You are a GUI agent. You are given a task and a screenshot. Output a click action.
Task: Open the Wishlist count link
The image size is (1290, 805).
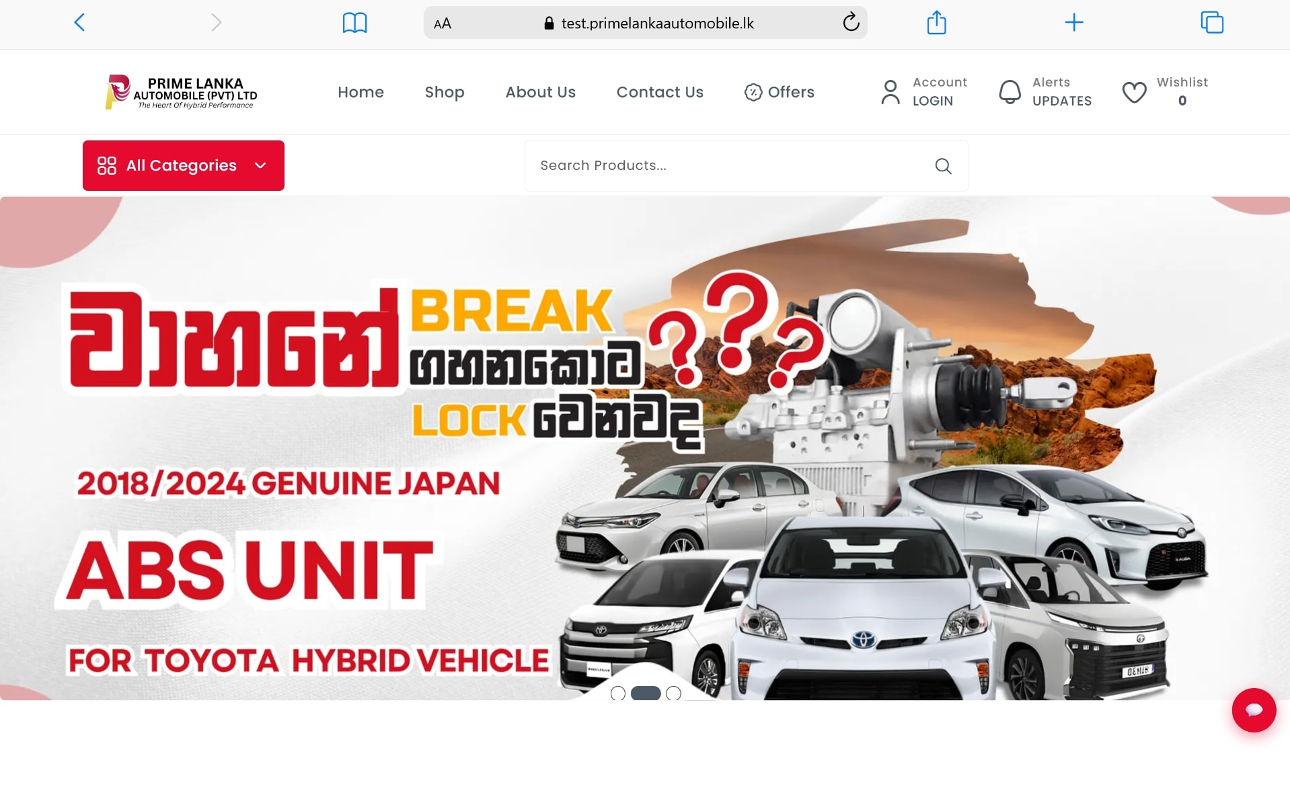click(1182, 91)
